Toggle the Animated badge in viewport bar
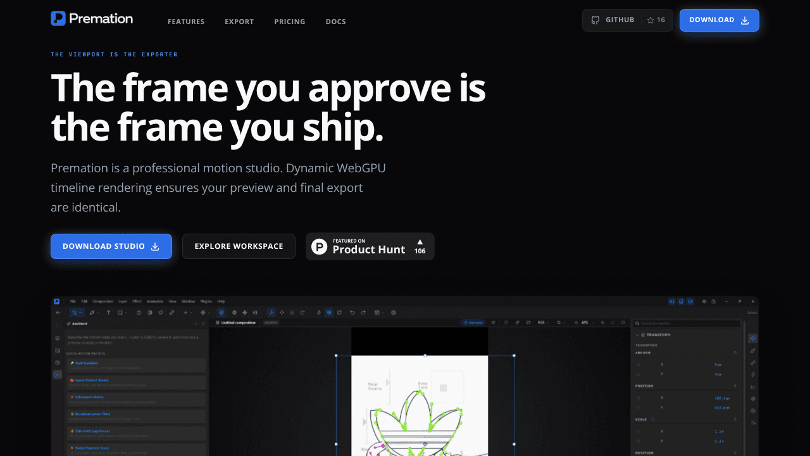This screenshot has height=456, width=810. click(473, 322)
